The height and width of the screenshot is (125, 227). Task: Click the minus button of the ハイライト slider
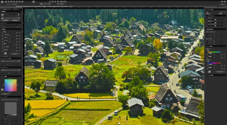(3, 42)
